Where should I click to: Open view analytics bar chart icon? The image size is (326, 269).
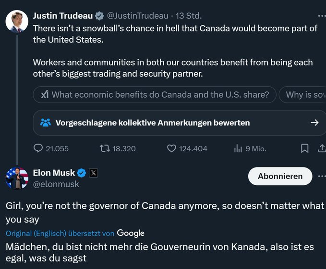tap(238, 149)
